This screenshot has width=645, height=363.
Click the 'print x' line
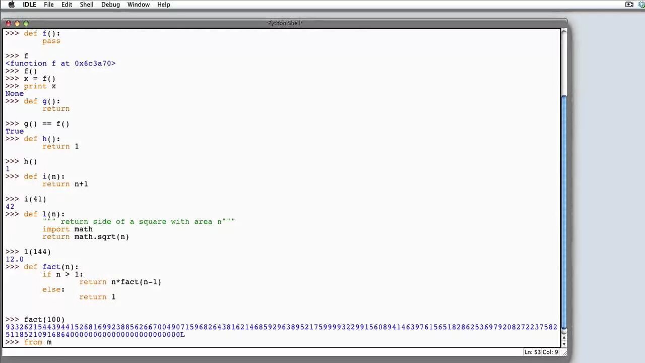pyautogui.click(x=31, y=86)
